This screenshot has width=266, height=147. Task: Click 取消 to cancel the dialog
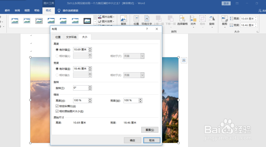click(x=152, y=140)
